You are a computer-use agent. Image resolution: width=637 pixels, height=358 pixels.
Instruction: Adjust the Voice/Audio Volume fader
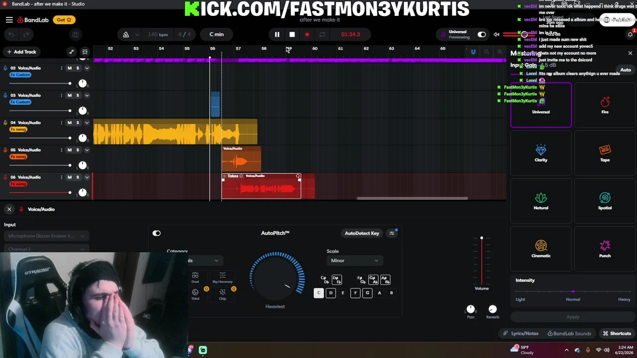click(481, 261)
